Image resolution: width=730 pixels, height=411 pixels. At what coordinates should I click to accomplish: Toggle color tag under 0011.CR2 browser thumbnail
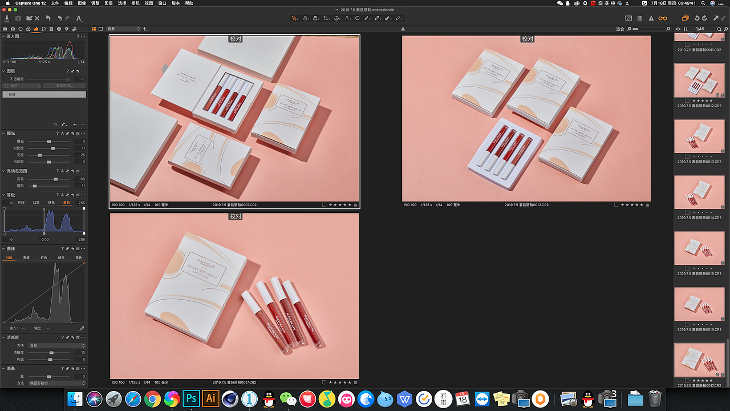[687, 45]
